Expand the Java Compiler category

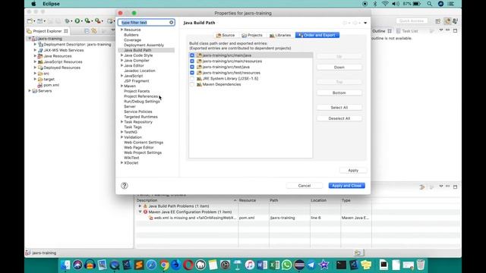(x=121, y=61)
